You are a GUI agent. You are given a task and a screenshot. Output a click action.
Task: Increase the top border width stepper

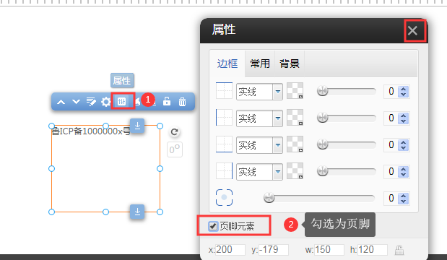coord(403,89)
